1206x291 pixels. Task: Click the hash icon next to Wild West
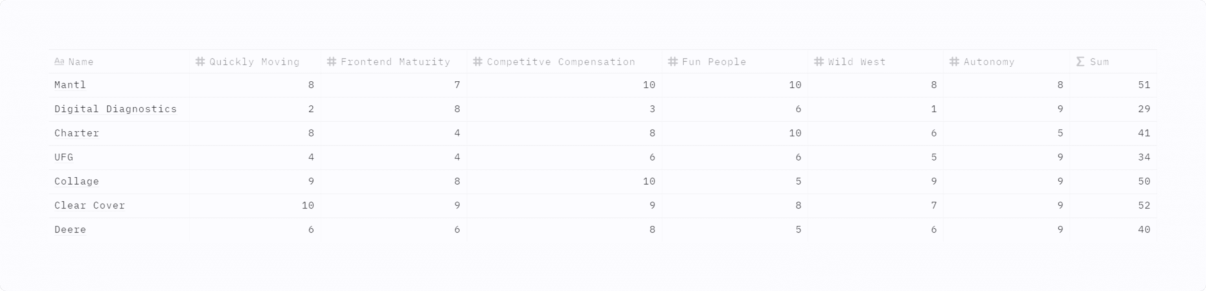point(819,62)
